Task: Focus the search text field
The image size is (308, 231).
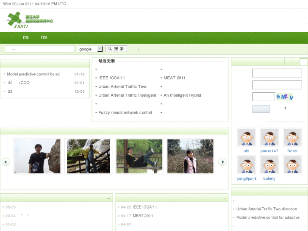Action: tap(40, 49)
